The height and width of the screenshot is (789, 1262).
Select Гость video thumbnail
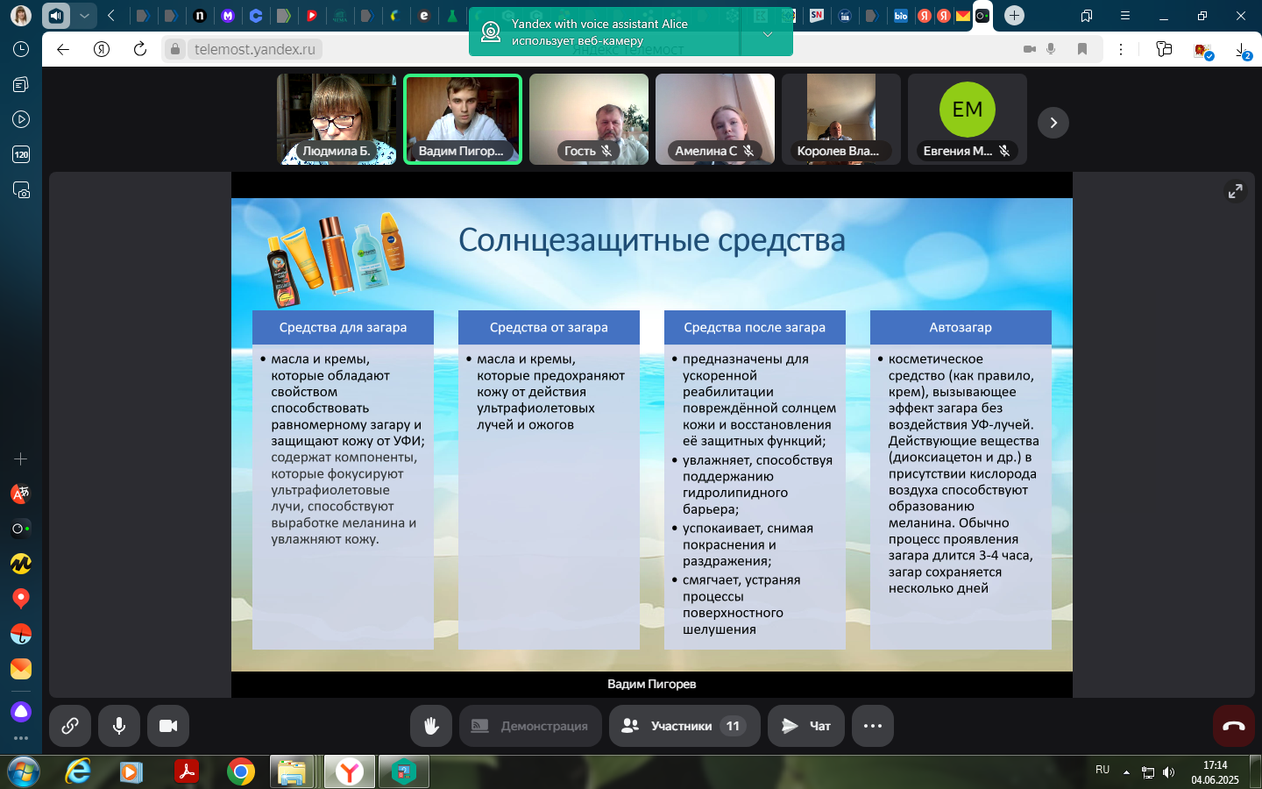[x=589, y=119]
